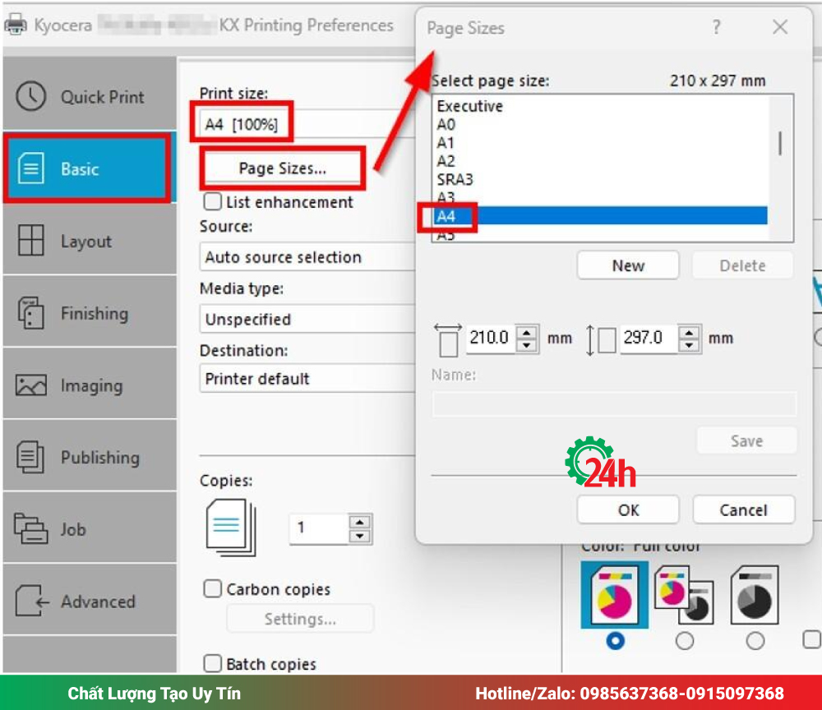This screenshot has width=822, height=710.
Task: Cancel the Page Sizes dialog
Action: (x=743, y=509)
